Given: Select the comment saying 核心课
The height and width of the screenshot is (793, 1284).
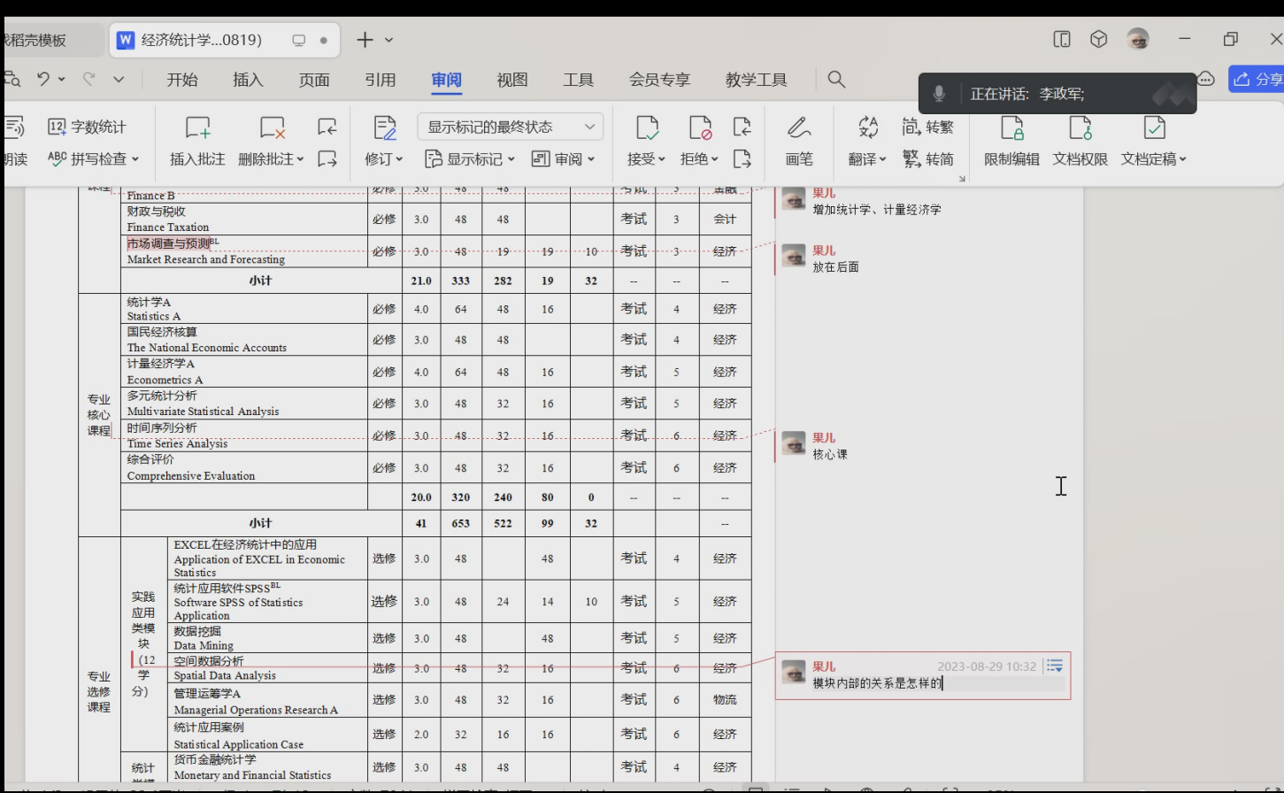Looking at the screenshot, I should [x=830, y=454].
